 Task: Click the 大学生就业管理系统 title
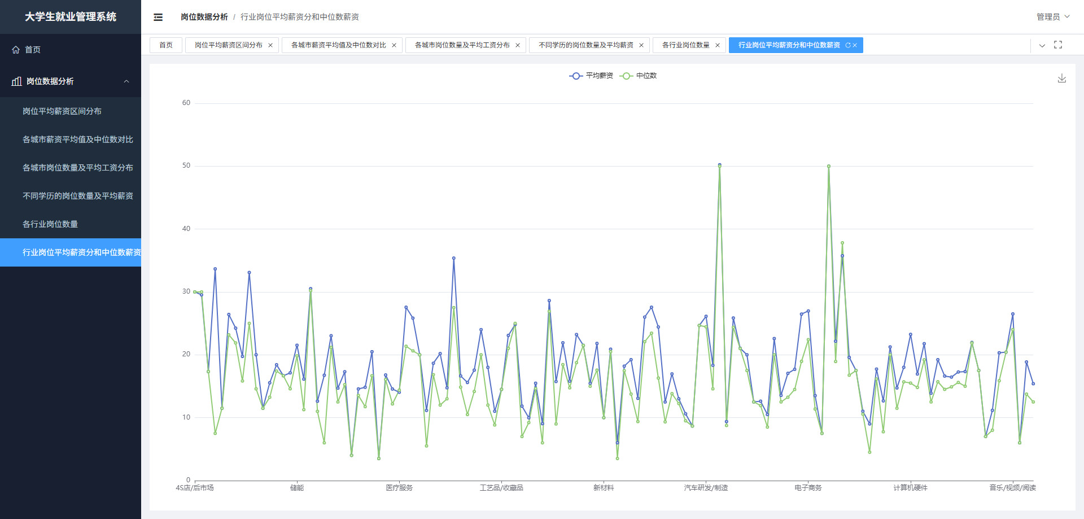[x=71, y=17]
